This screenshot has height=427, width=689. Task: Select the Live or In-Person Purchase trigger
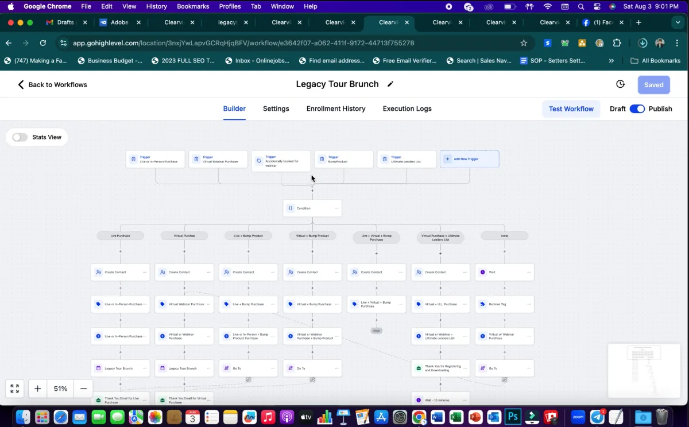(156, 159)
